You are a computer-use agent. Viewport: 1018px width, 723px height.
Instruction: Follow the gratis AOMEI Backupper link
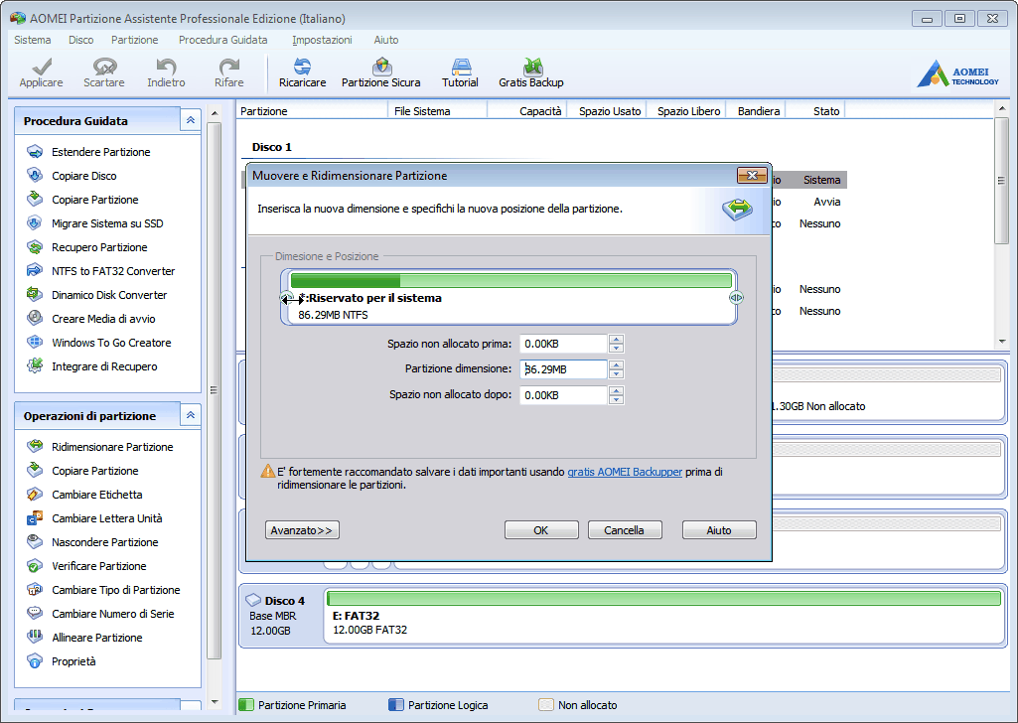pyautogui.click(x=625, y=473)
